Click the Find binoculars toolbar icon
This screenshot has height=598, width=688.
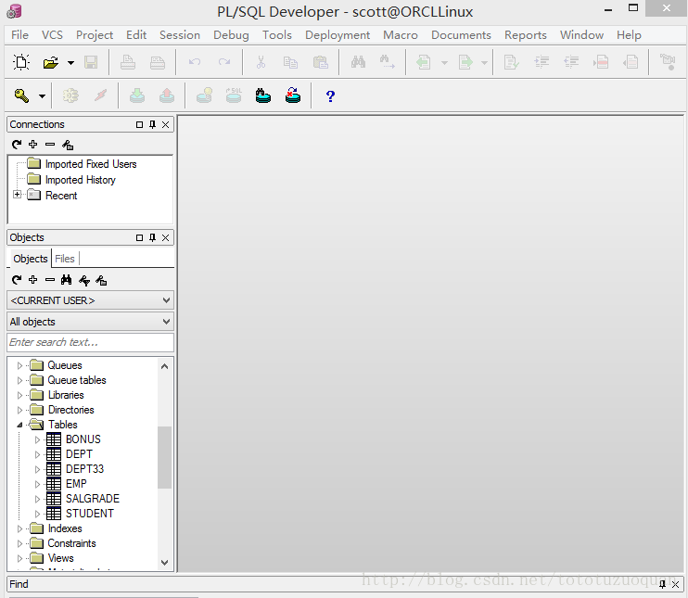click(358, 62)
